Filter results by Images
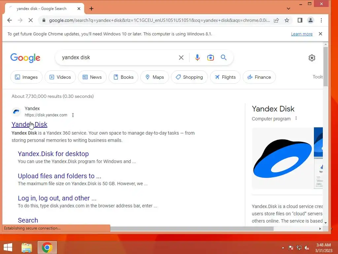Screen dimensions: 338x254 [x=26, y=77]
